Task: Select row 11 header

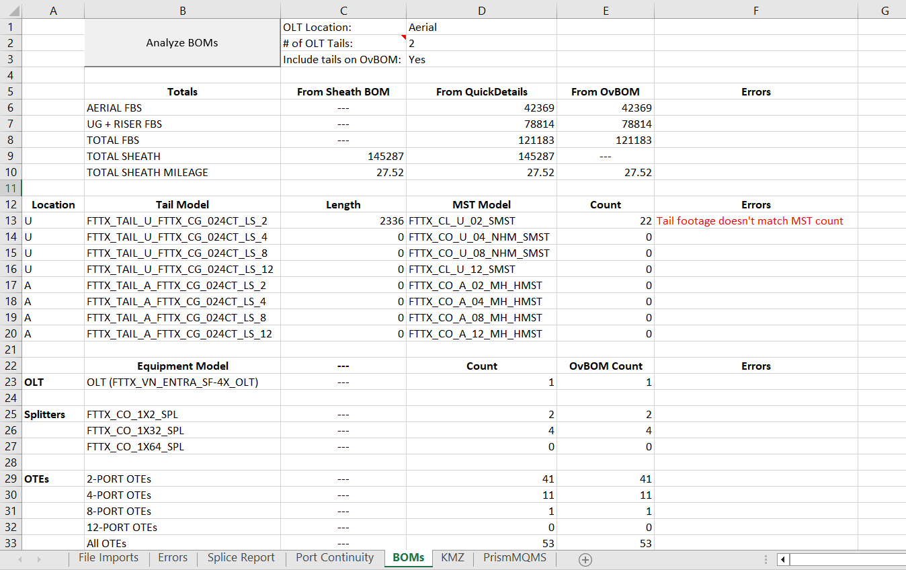Action: pyautogui.click(x=11, y=189)
